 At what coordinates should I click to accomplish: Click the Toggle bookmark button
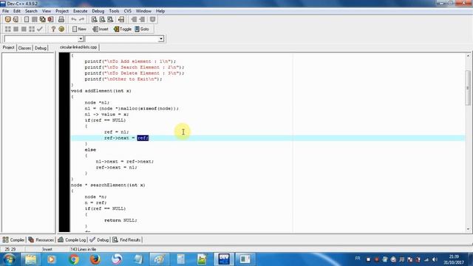(123, 29)
